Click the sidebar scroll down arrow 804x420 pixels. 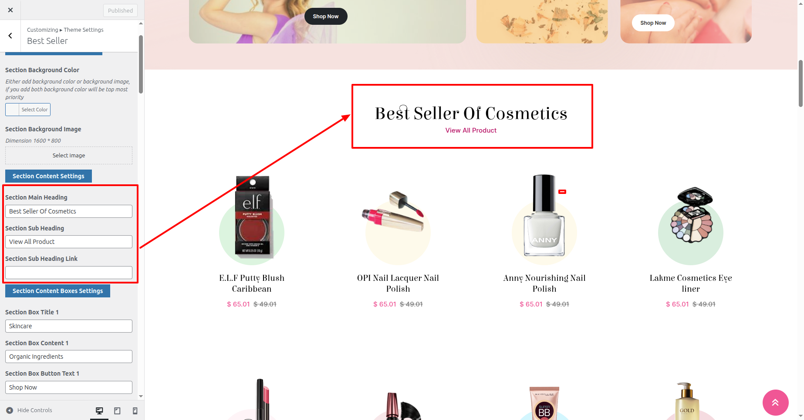coord(141,396)
